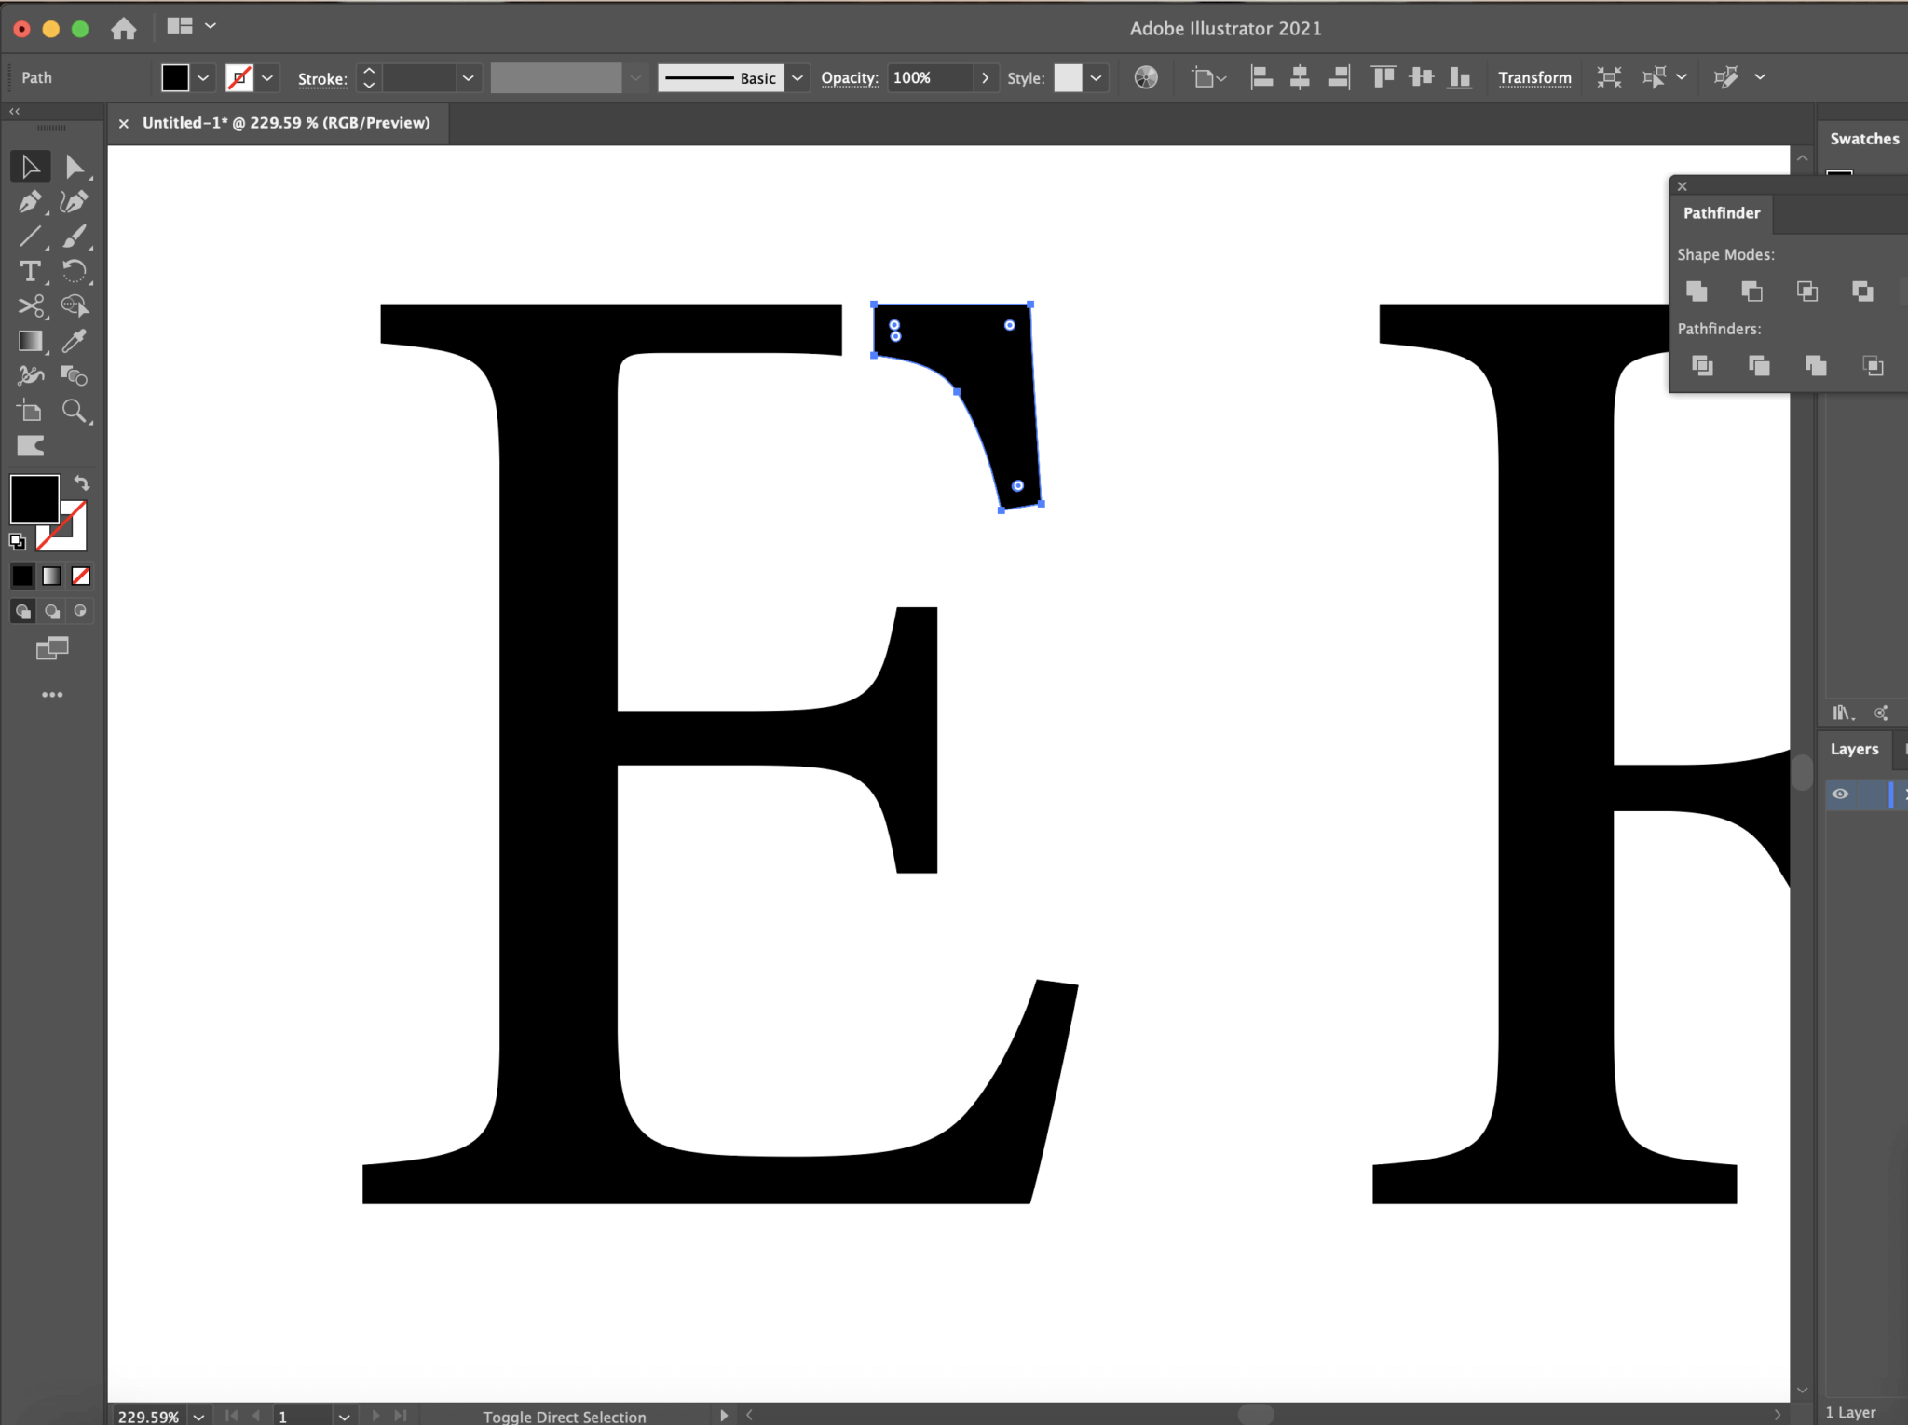Apply the Divide pathfinder operation

point(1703,366)
